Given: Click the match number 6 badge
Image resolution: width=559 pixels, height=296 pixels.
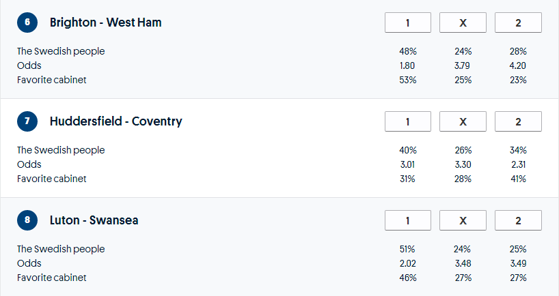Looking at the screenshot, I should click(27, 23).
